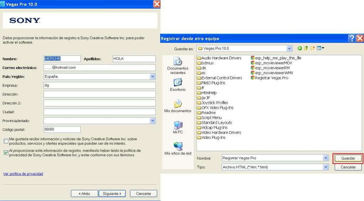Click the Empresa input field
Screen dimensions: 364x201
point(100,85)
